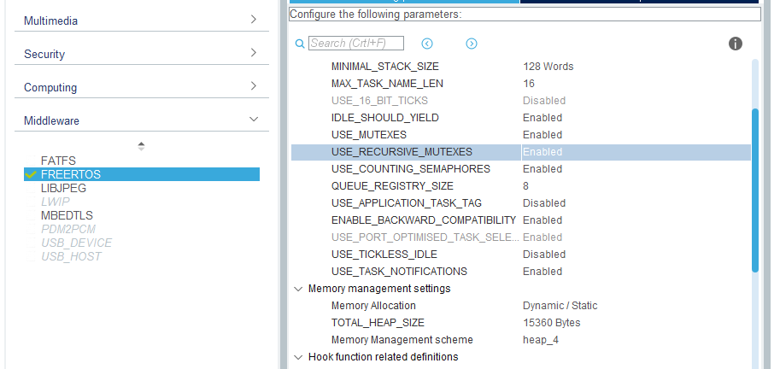Click the 15360 Bytes heap size value
The width and height of the screenshot is (780, 369).
click(551, 323)
